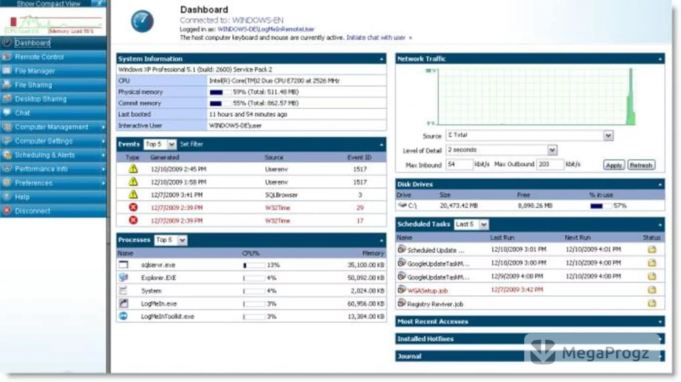Select Disconnect in the sidebar
The width and height of the screenshot is (681, 382).
53,211
